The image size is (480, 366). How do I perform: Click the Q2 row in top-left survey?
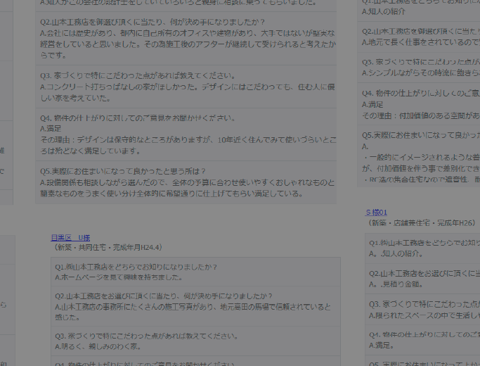(x=186, y=39)
